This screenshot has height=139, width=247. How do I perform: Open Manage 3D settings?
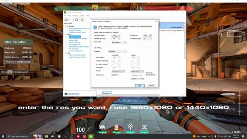(75, 30)
